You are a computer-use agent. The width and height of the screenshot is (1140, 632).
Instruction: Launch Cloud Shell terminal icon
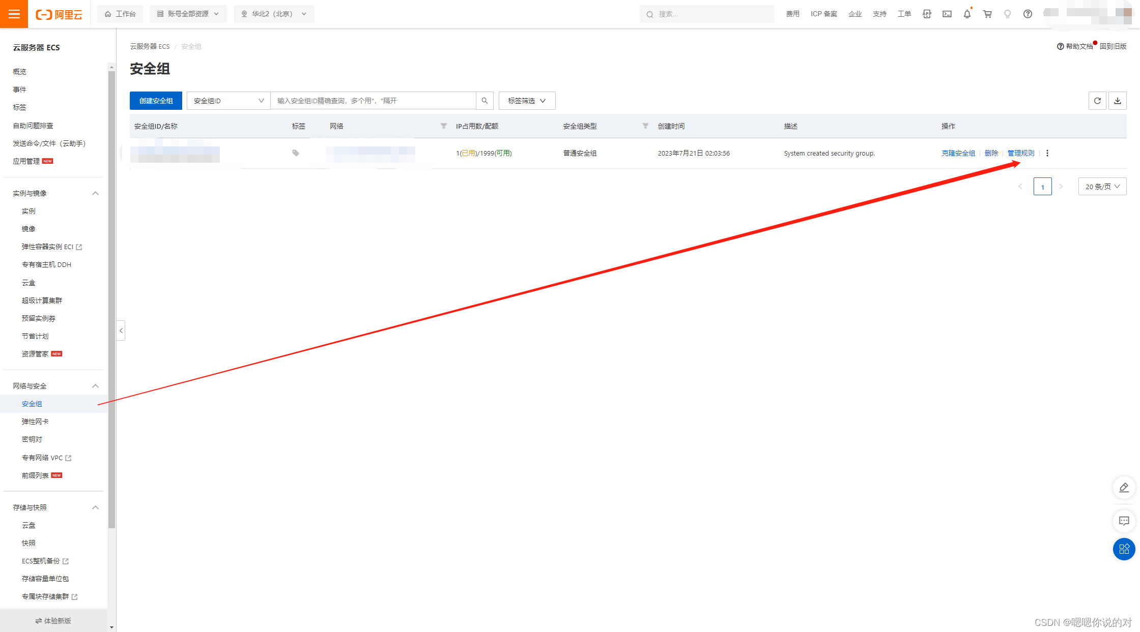coord(947,14)
